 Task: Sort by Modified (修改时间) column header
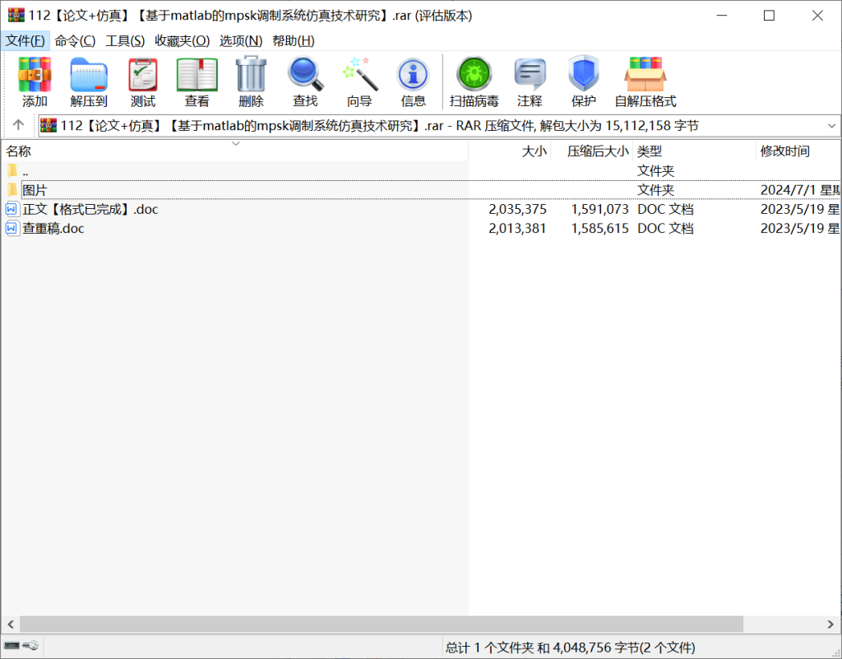[x=798, y=151]
